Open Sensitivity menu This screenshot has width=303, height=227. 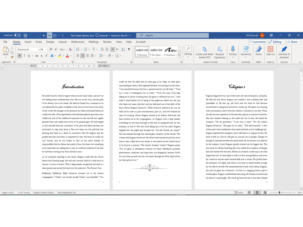click(x=246, y=52)
